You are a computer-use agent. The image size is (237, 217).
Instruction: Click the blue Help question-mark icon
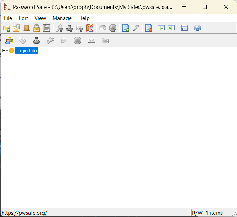197,28
